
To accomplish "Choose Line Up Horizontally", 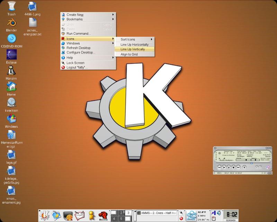I will 135,45.
